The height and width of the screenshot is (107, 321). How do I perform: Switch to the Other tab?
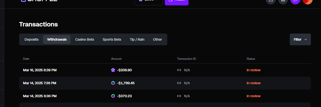(157, 39)
